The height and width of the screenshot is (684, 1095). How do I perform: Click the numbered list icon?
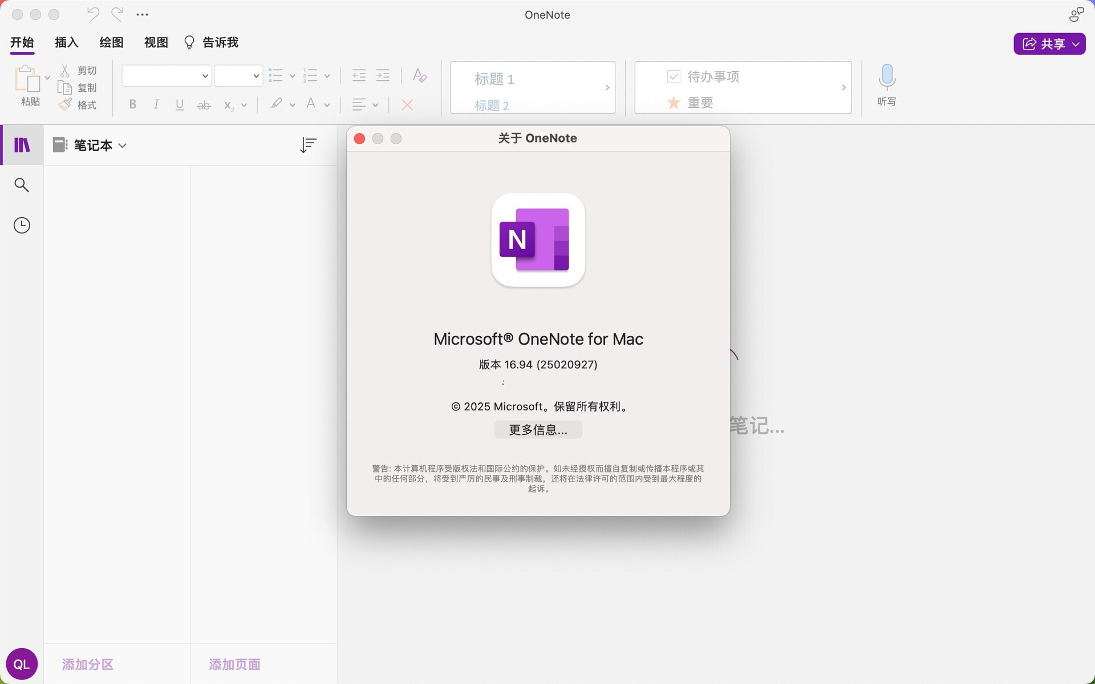click(x=310, y=75)
